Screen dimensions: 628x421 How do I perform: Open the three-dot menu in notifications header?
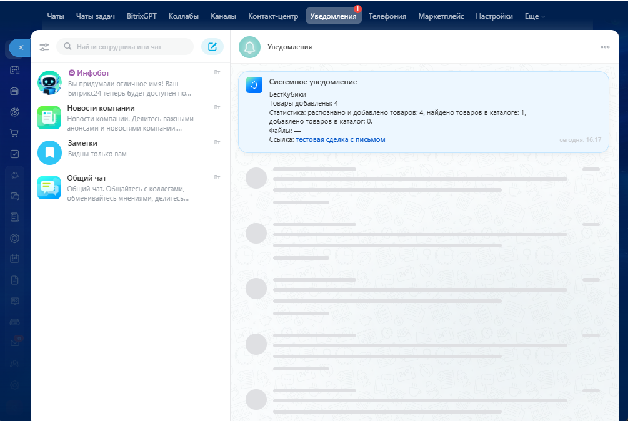coord(605,47)
